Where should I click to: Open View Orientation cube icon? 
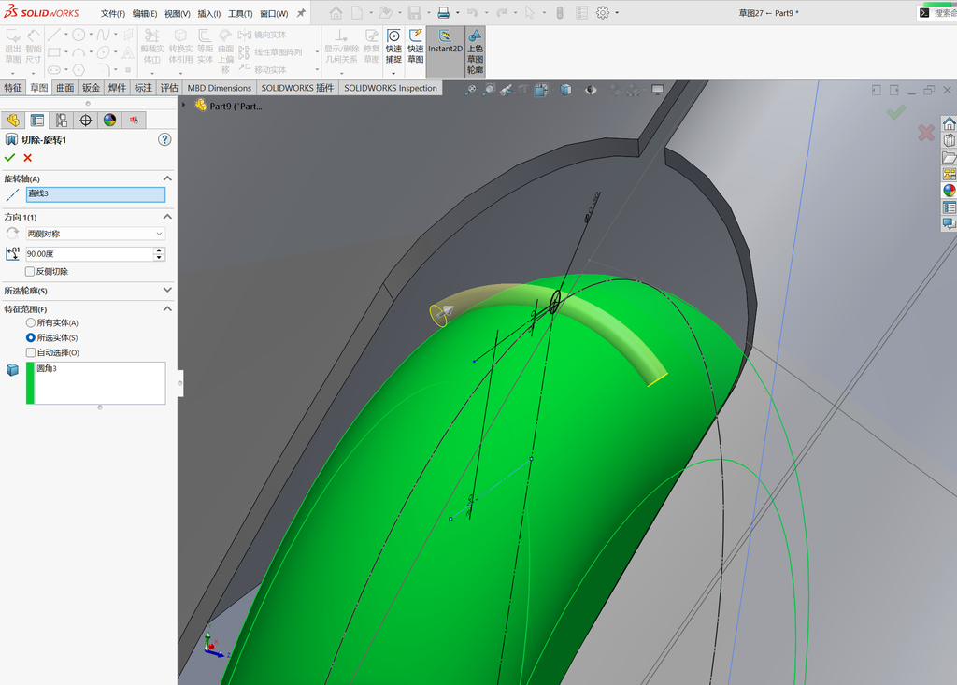pos(541,91)
